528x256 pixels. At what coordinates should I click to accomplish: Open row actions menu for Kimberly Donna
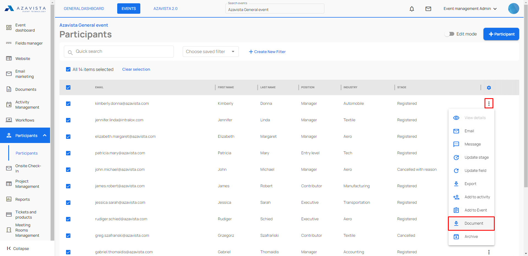click(489, 103)
